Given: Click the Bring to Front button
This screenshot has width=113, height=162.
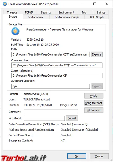Looking at the screenshot, I should 94,103.
